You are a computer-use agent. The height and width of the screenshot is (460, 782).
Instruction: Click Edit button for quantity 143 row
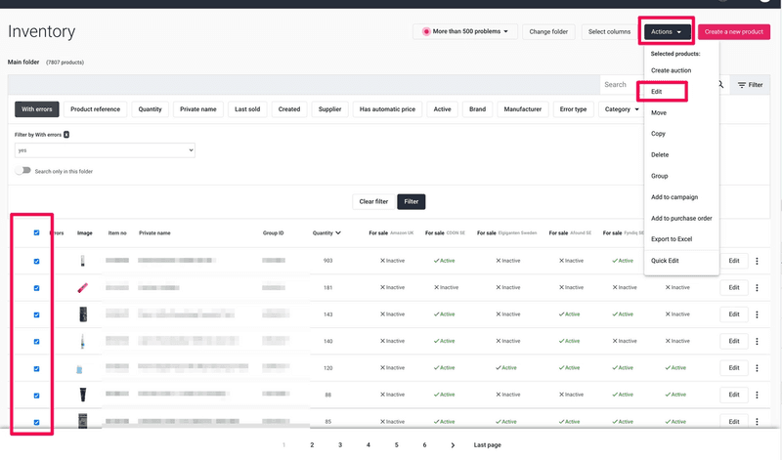pyautogui.click(x=734, y=314)
